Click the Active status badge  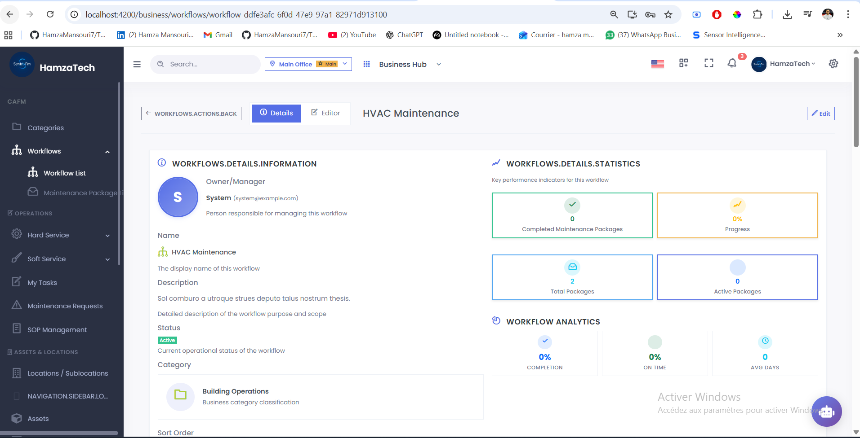point(167,340)
